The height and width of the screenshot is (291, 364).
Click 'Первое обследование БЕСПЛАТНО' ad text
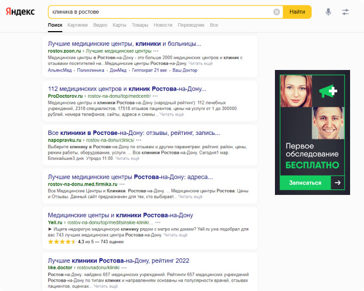[312, 156]
